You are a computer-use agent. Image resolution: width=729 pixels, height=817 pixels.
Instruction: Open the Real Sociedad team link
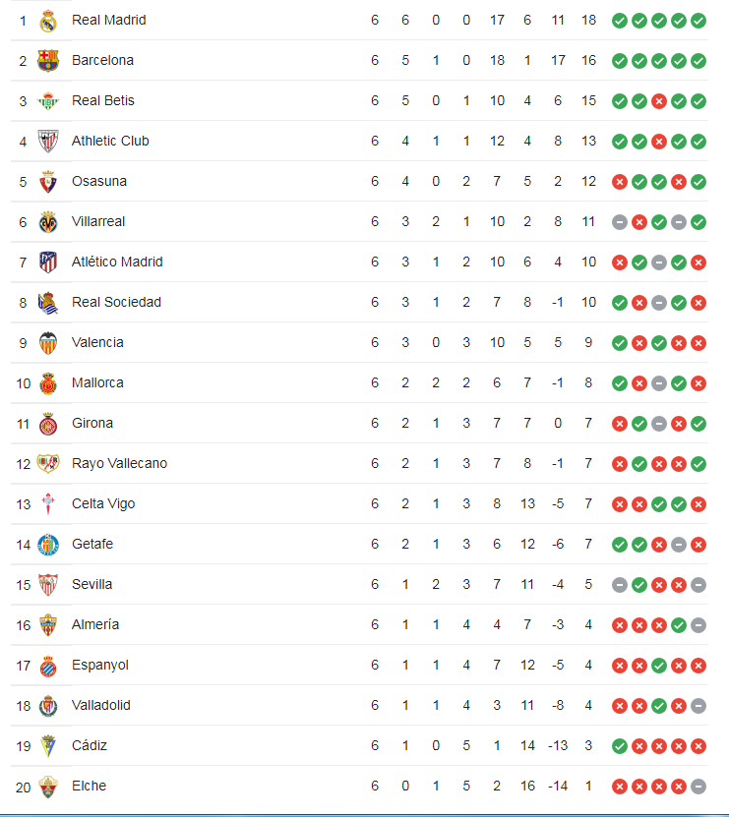point(116,303)
